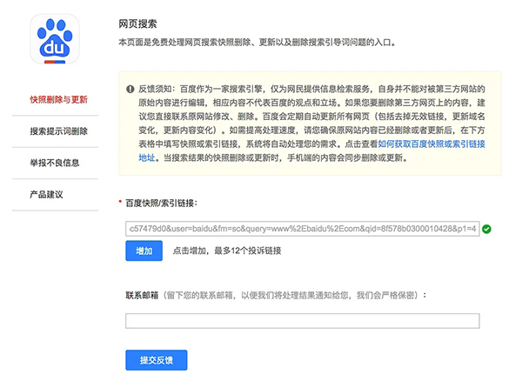
Task: Click the 点击增加，最多12个投诉链接 hint text
Action: 227,251
